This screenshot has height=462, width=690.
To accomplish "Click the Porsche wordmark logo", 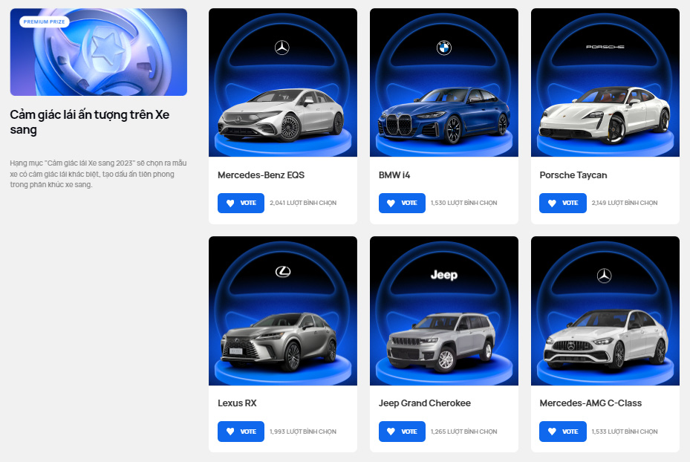I will (x=605, y=47).
